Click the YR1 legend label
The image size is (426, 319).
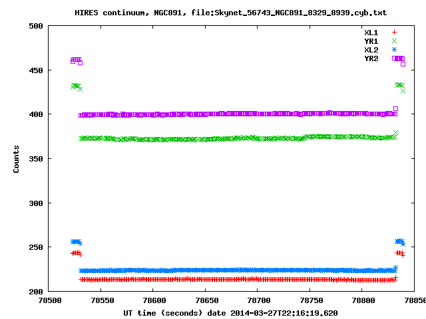[371, 41]
